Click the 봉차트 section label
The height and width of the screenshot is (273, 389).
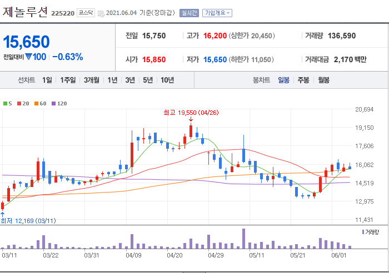(x=262, y=80)
